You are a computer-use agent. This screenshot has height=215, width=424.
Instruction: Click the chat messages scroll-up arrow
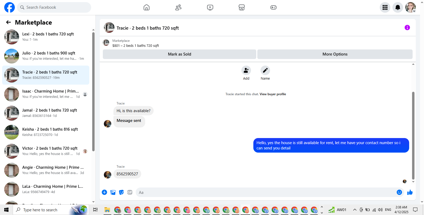pyautogui.click(x=413, y=64)
